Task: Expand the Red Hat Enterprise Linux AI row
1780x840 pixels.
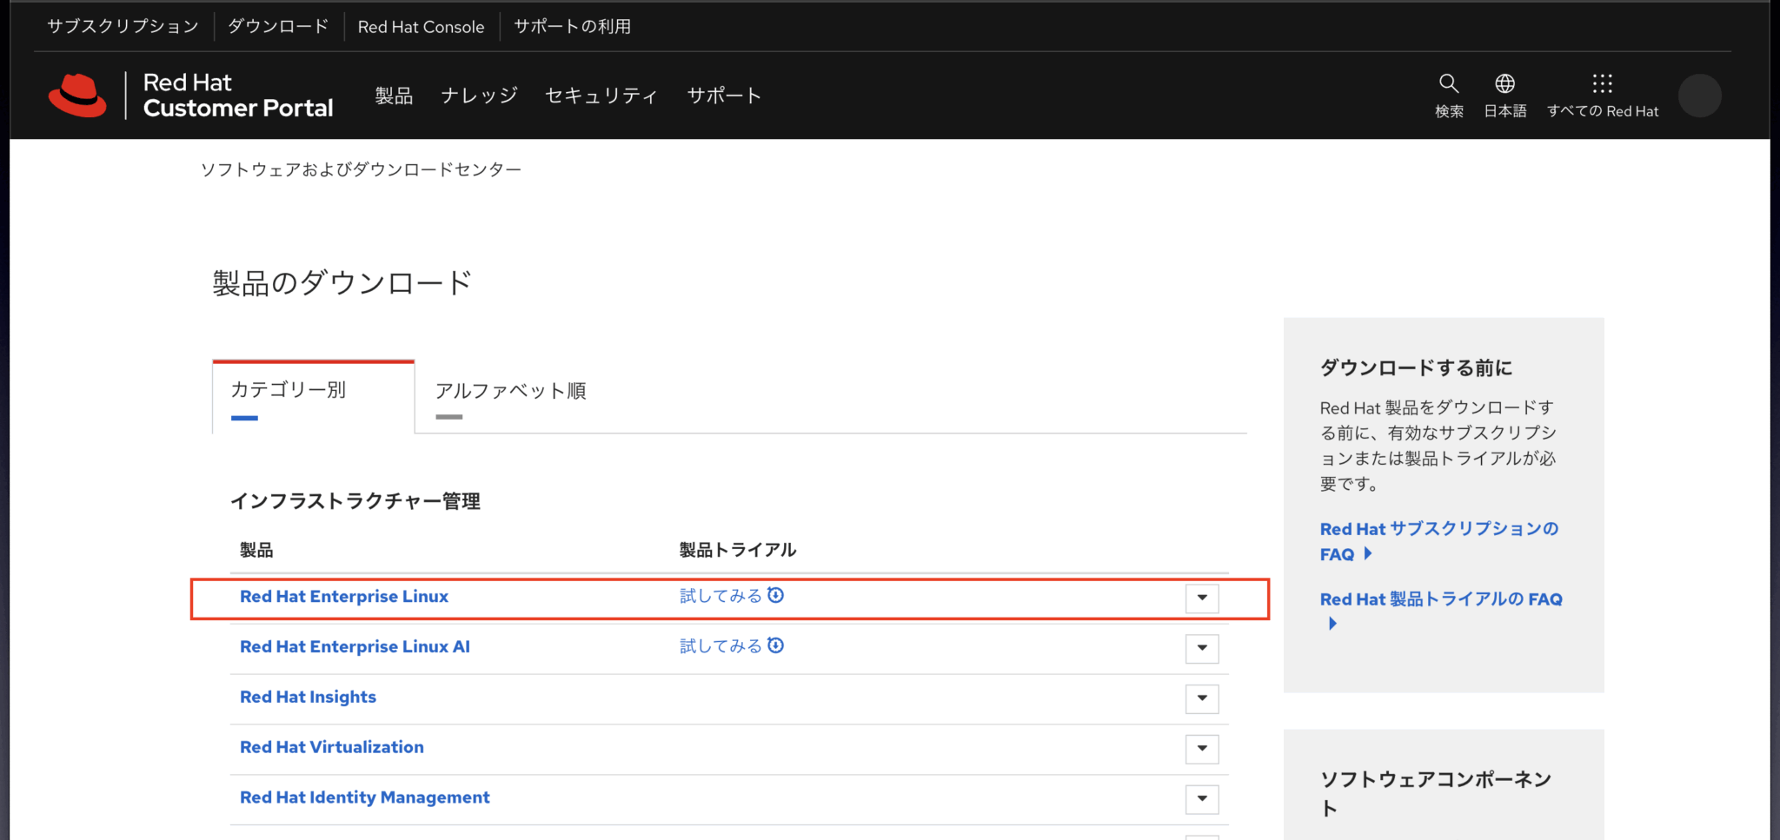Action: (1202, 648)
